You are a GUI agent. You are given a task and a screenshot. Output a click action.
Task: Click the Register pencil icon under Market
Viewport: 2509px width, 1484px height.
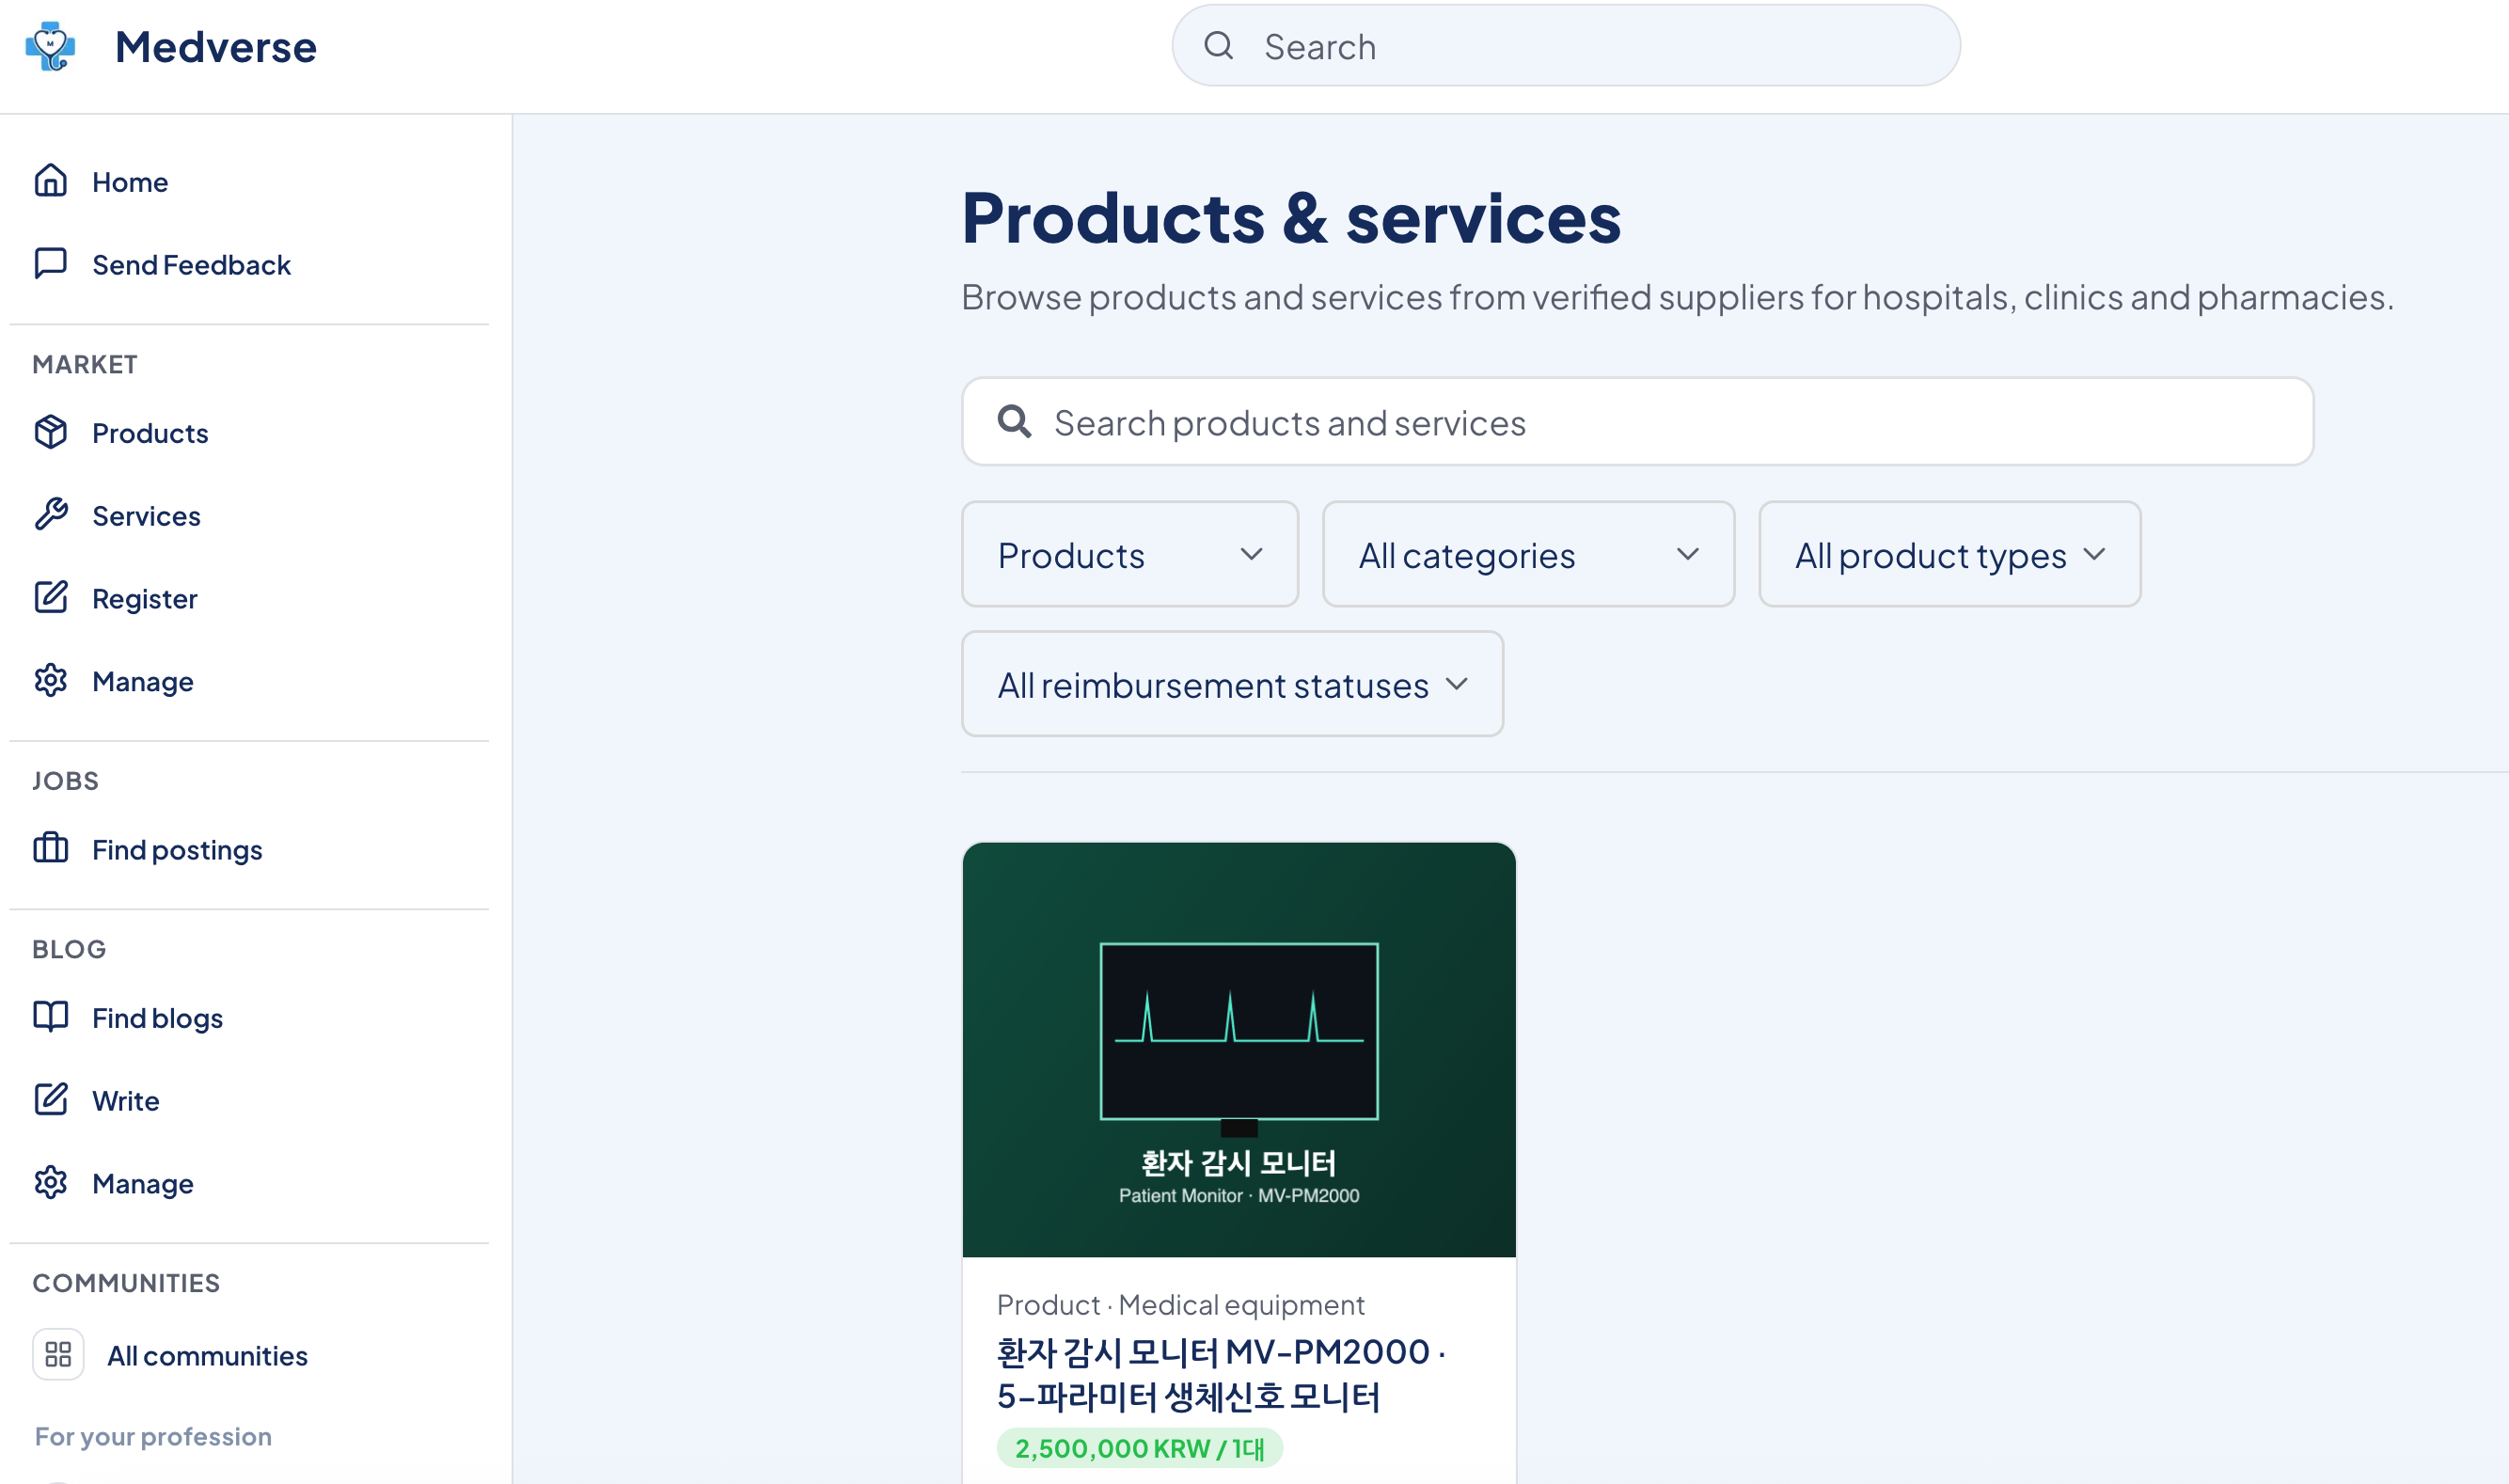50,598
